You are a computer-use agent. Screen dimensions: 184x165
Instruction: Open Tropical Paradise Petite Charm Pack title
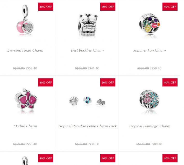(87, 126)
